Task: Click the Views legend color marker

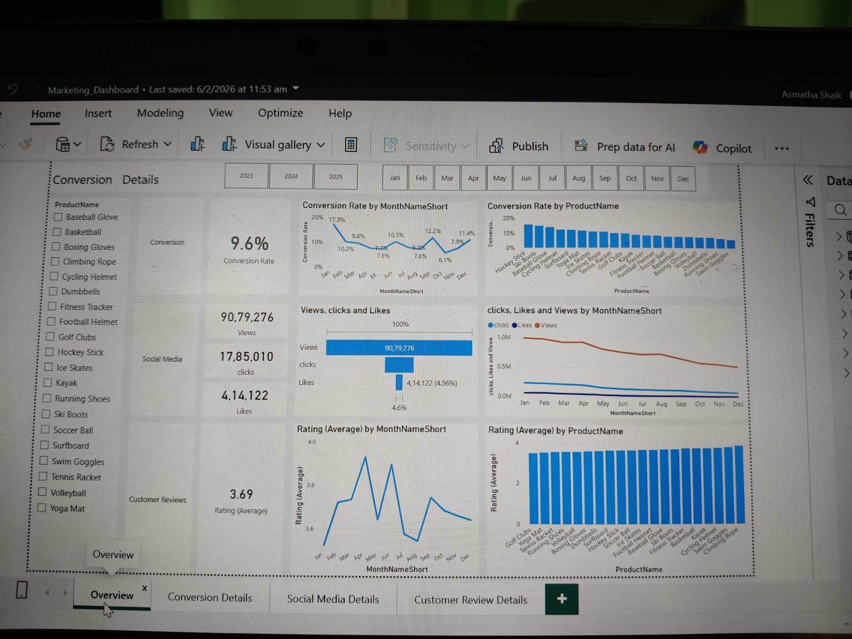Action: (537, 325)
